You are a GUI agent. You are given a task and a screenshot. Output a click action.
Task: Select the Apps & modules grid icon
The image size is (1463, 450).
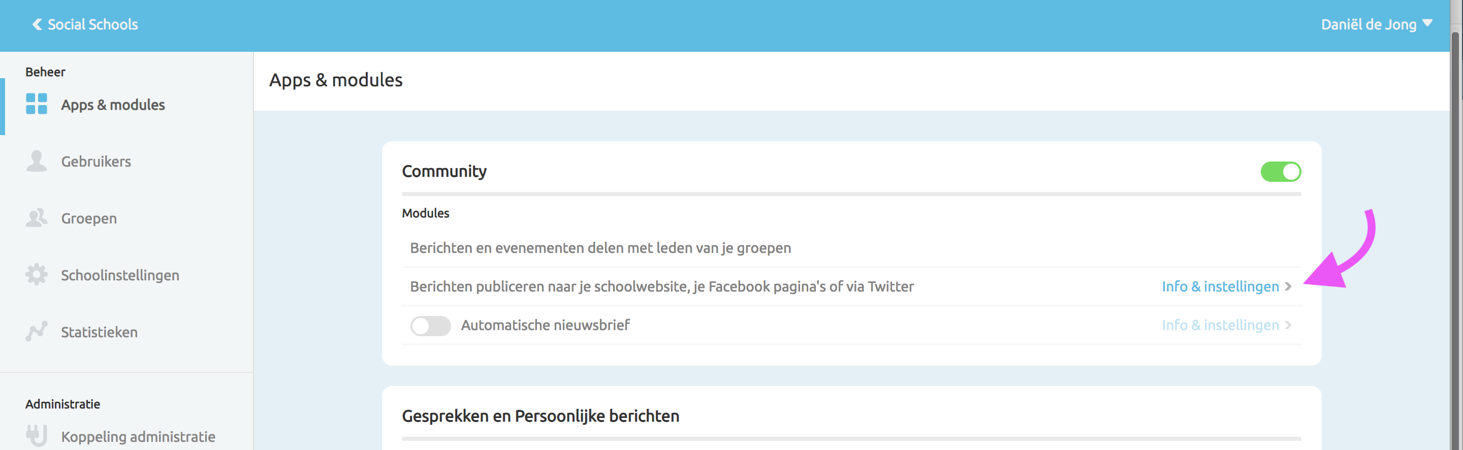click(x=36, y=105)
